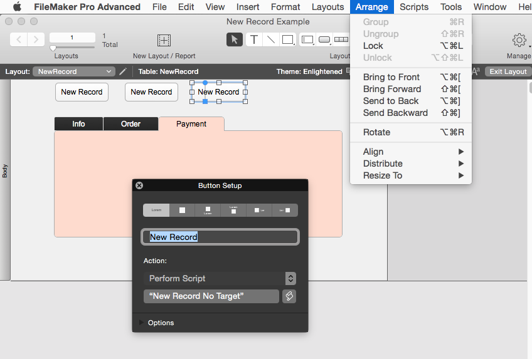
Task: Choose icon-only button display option
Action: tap(182, 210)
